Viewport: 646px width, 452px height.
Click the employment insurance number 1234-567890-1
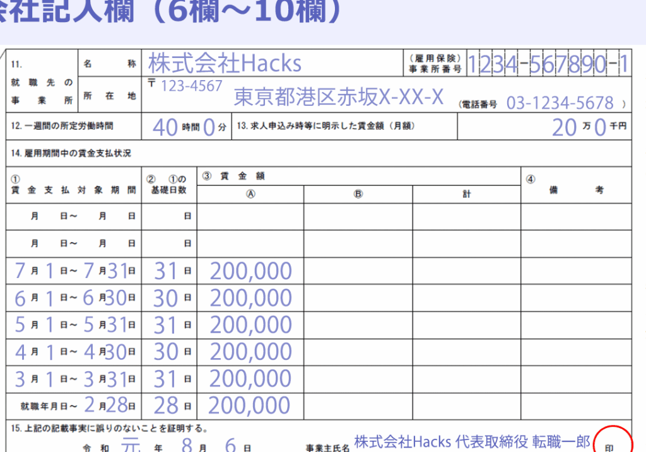click(x=548, y=64)
